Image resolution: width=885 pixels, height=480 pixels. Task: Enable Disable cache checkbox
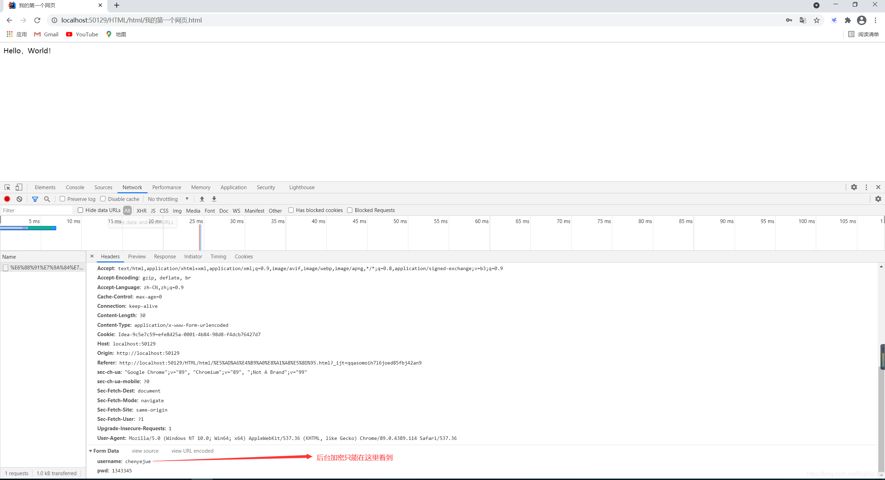[x=103, y=199]
